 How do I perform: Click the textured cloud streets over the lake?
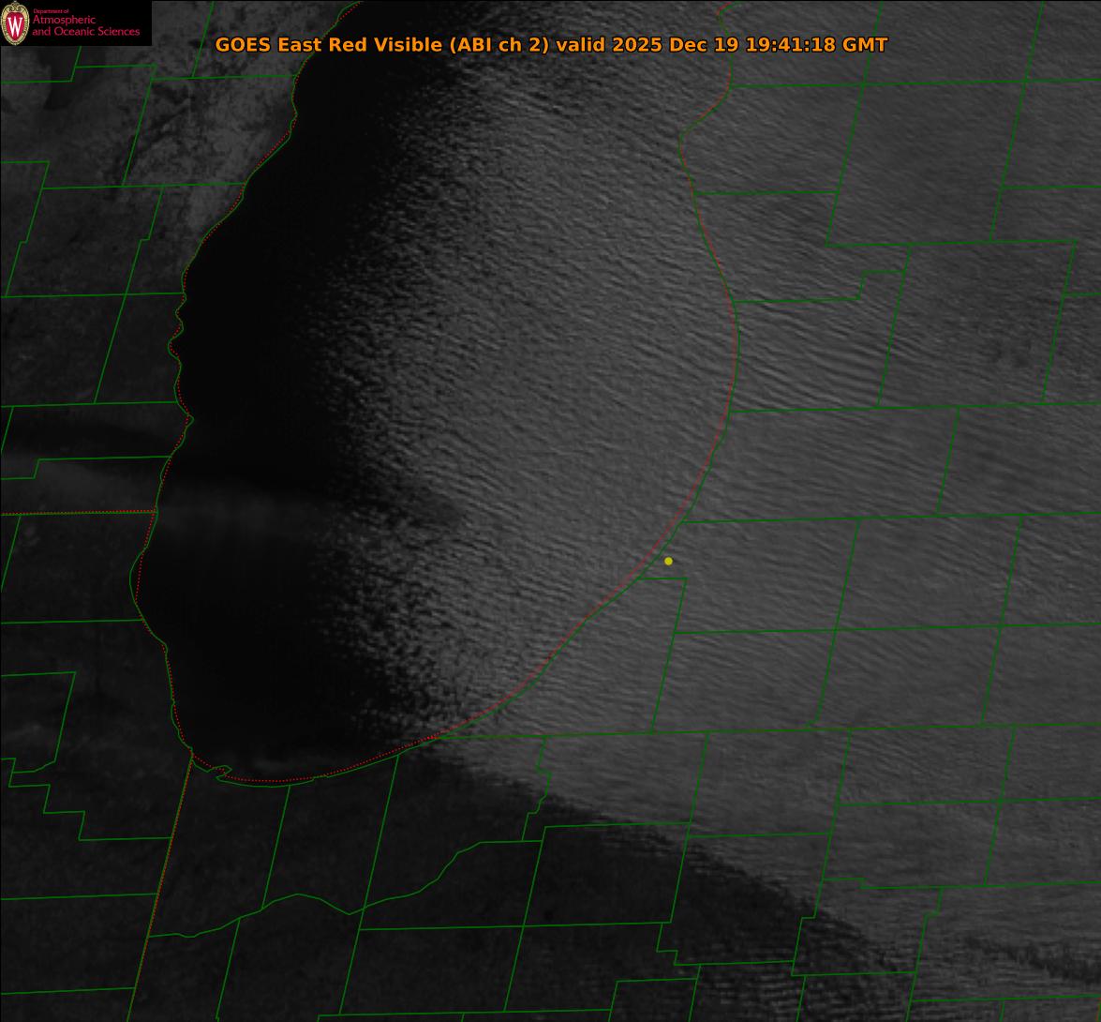tap(543, 375)
